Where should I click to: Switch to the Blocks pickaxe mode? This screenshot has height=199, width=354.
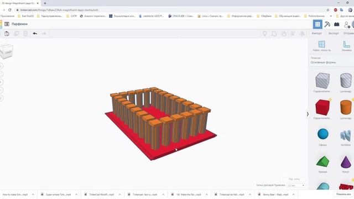pos(327,24)
